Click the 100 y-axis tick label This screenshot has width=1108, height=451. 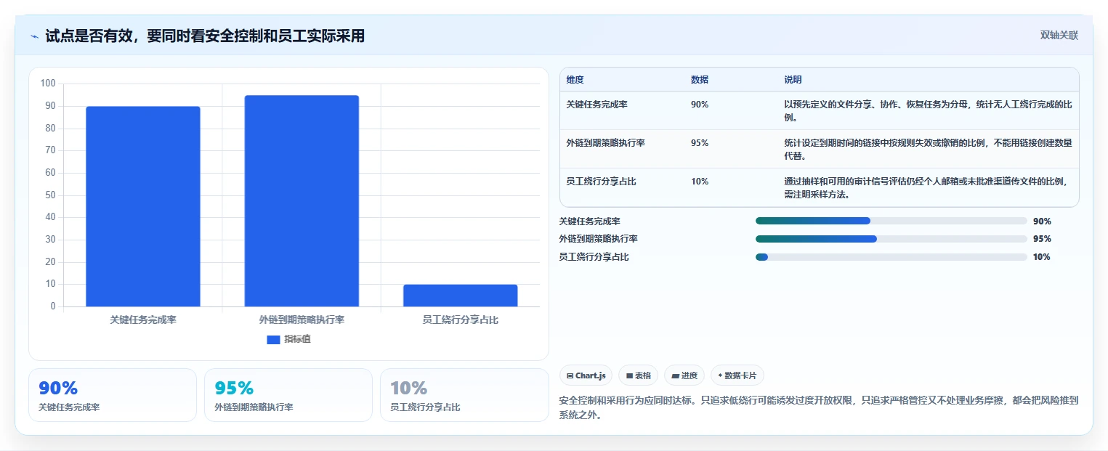pos(48,84)
